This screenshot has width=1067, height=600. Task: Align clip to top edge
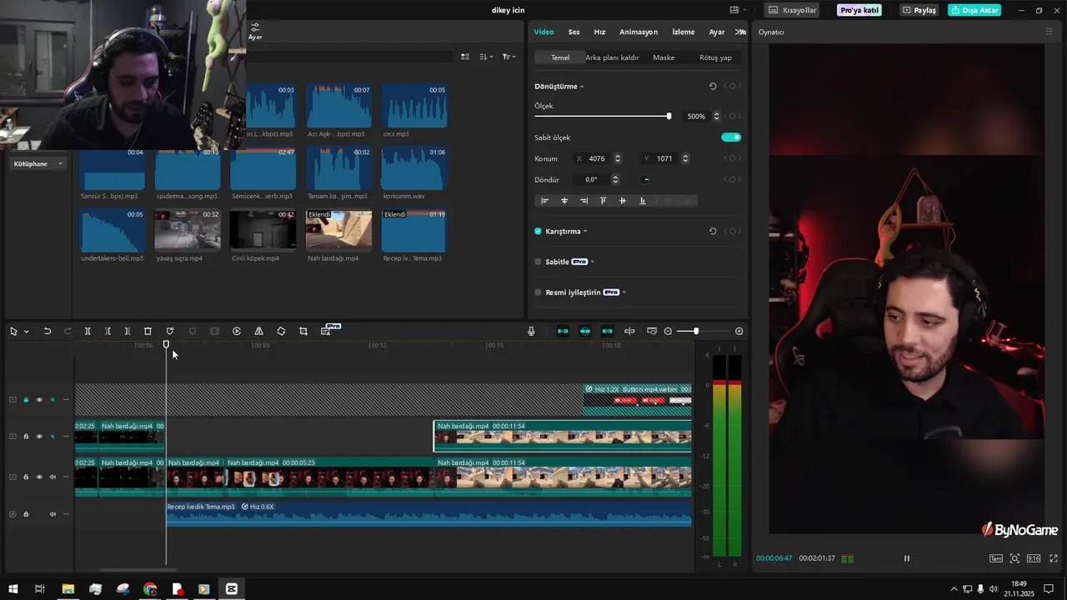[x=604, y=201]
